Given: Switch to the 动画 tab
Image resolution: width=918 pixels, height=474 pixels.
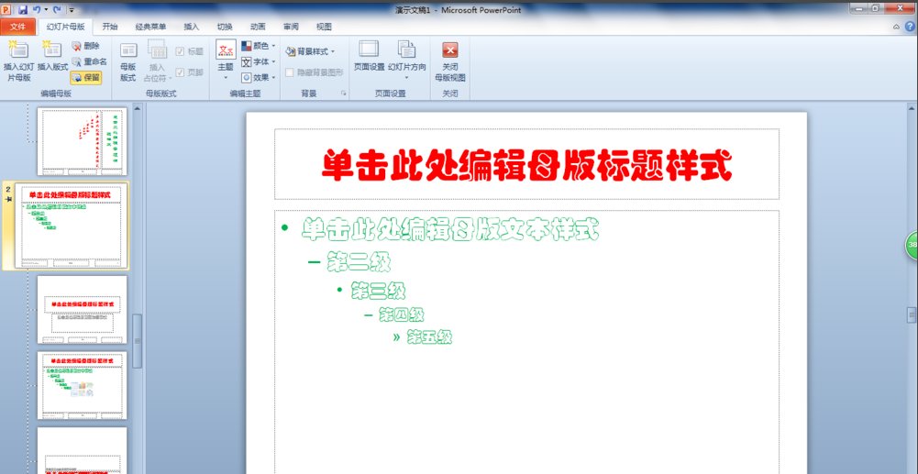Looking at the screenshot, I should click(258, 27).
